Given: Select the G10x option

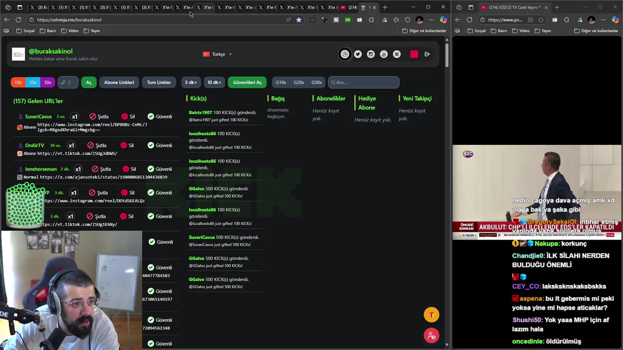Looking at the screenshot, I should click(281, 82).
